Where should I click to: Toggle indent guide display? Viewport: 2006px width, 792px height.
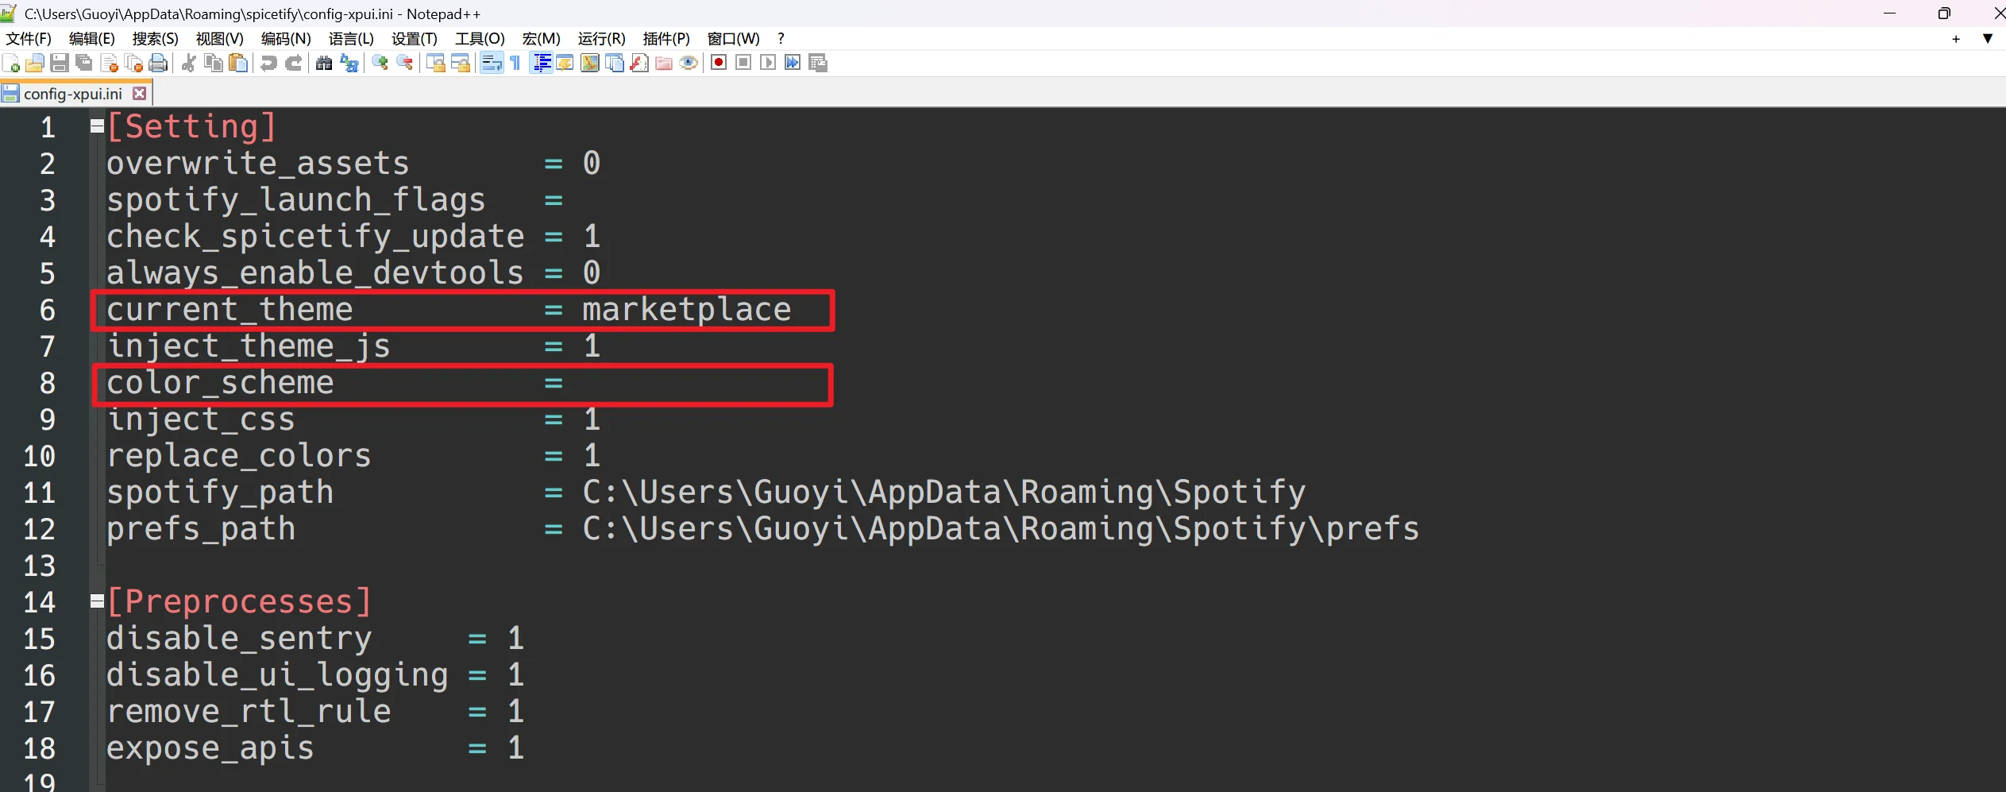pos(542,63)
